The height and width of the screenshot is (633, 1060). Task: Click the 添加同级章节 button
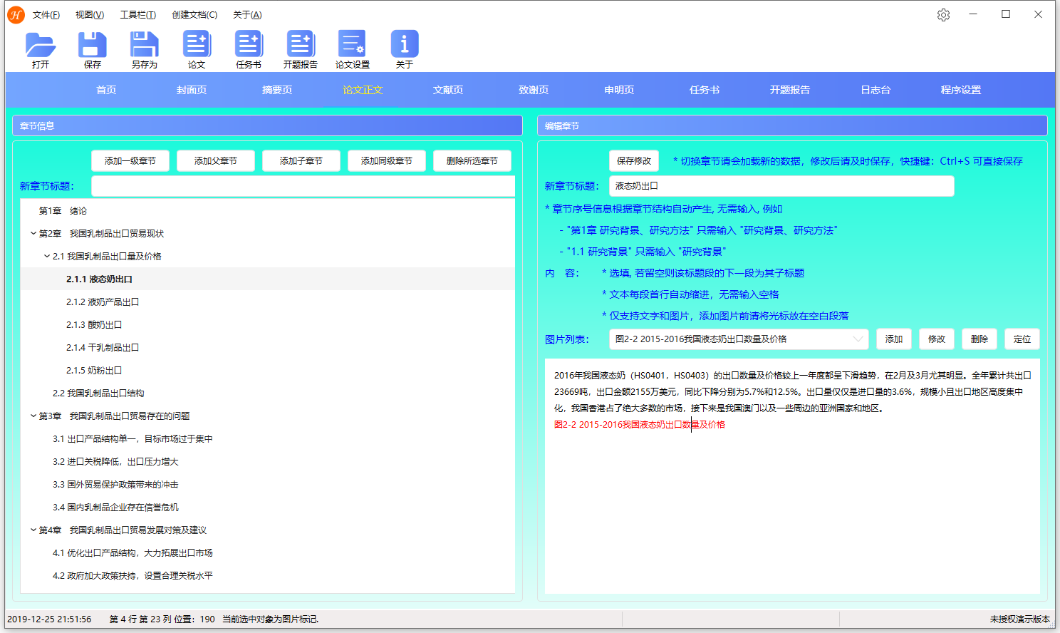point(387,161)
